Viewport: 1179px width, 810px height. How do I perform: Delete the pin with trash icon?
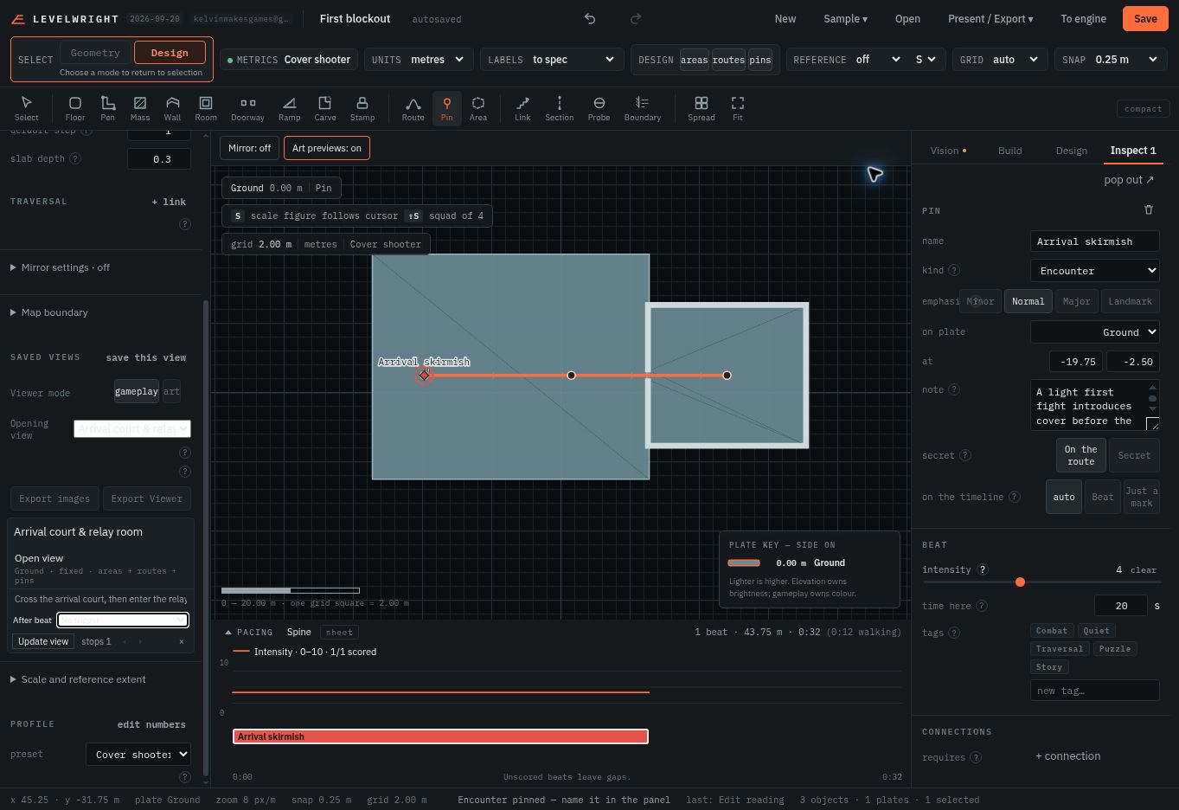point(1149,209)
